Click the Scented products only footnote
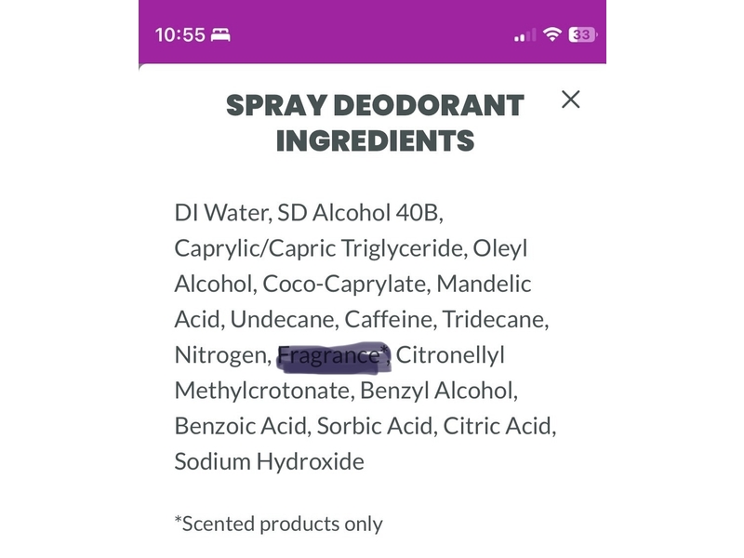Viewport: 744px width, 558px height. point(278,524)
